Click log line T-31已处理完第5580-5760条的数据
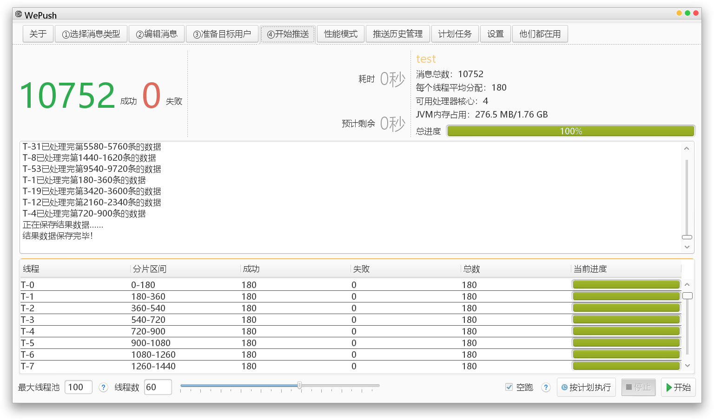 pyautogui.click(x=92, y=147)
